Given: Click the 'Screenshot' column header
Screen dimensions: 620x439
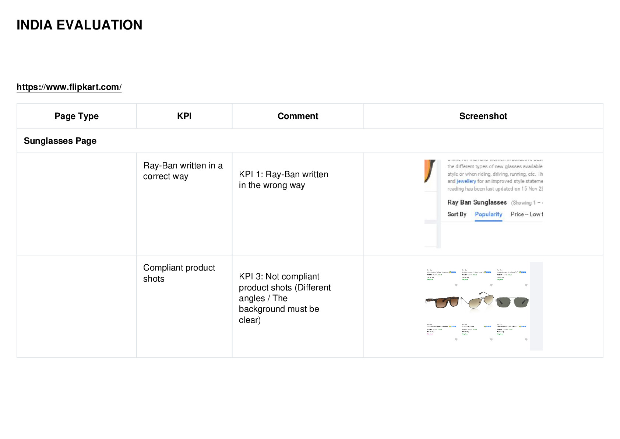Looking at the screenshot, I should point(483,116).
